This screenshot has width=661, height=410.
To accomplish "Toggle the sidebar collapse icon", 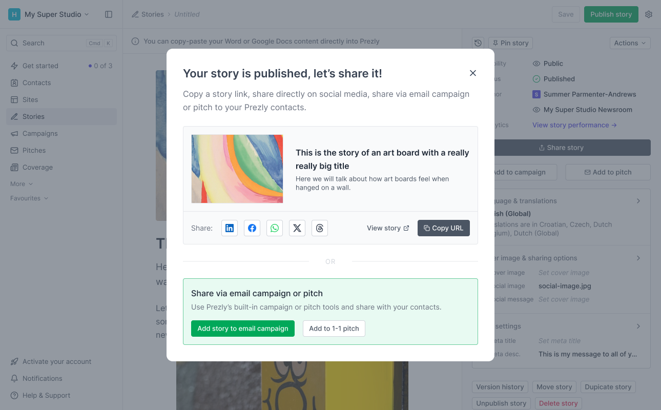I will click(109, 14).
